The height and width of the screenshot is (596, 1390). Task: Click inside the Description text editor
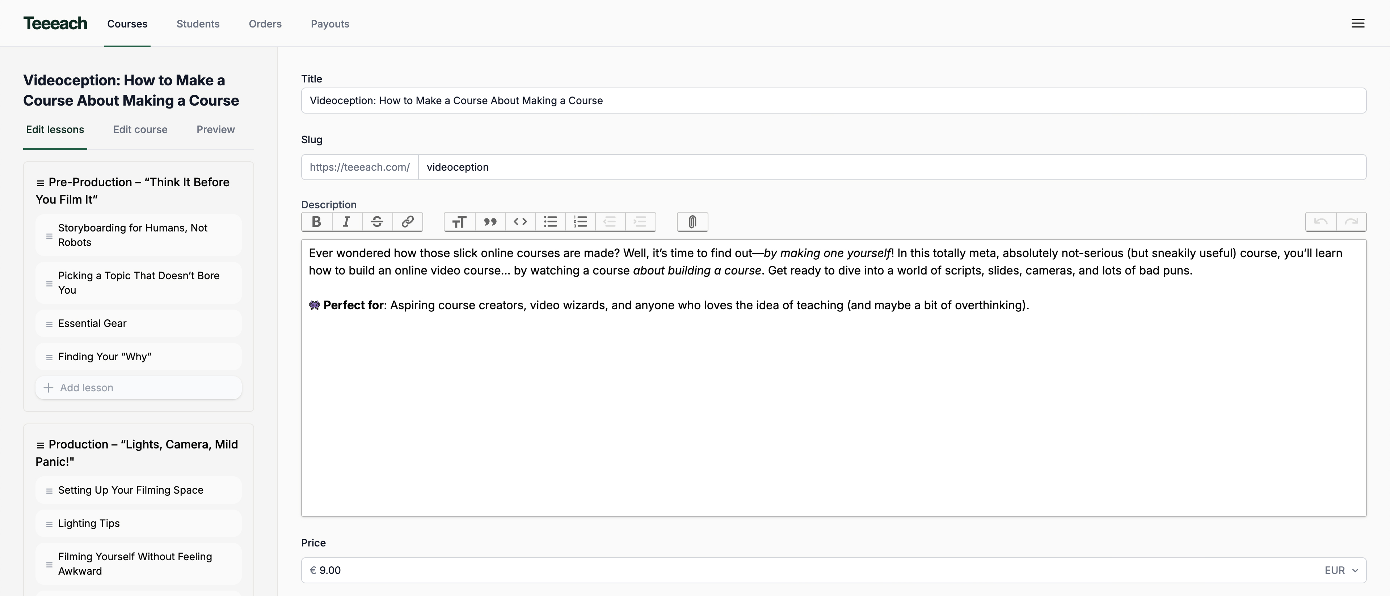pyautogui.click(x=834, y=378)
